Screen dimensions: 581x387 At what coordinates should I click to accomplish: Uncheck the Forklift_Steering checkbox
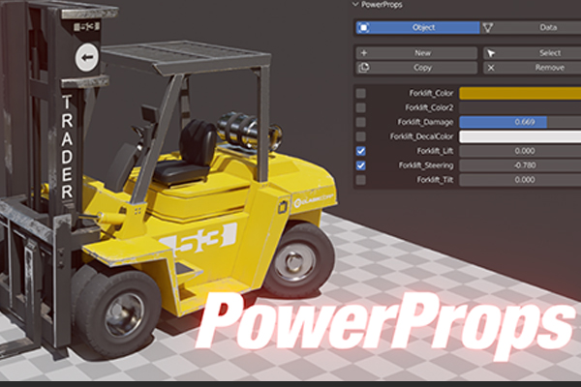361,165
